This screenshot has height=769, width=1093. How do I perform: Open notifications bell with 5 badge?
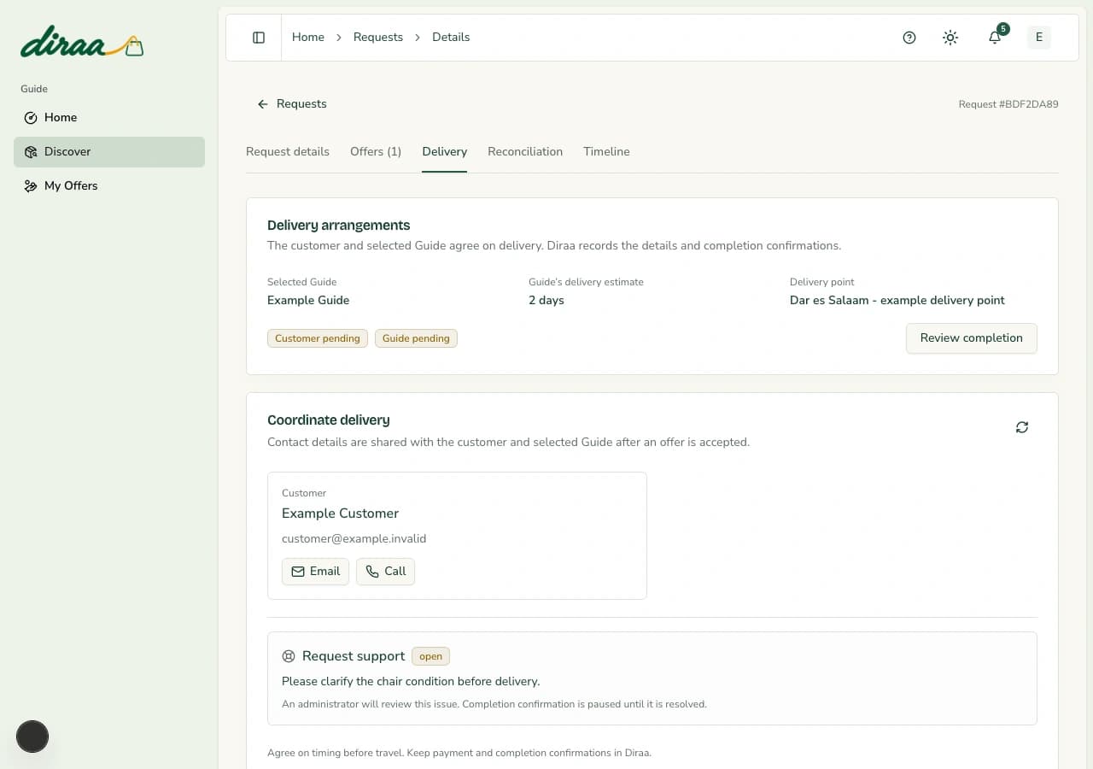(x=995, y=38)
